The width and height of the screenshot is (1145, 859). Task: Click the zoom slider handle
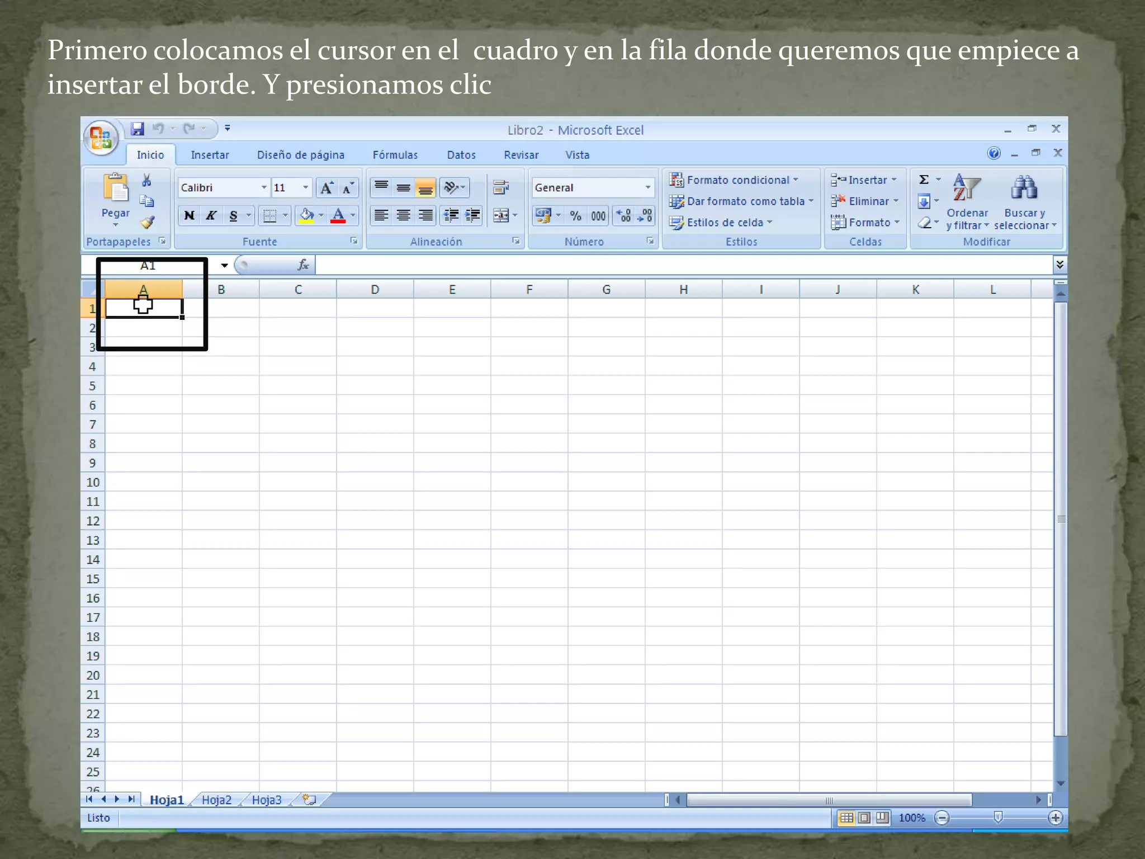click(998, 818)
